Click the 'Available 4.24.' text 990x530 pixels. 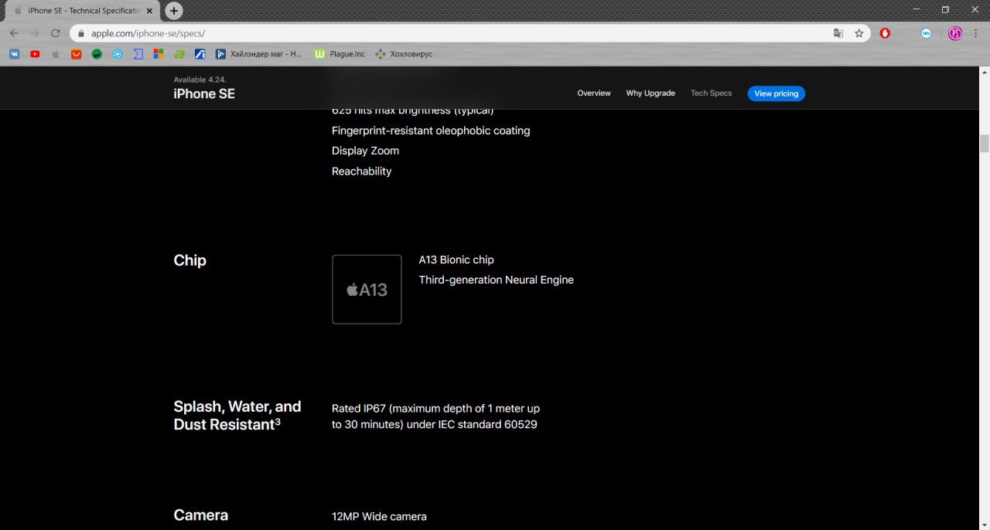pos(200,80)
